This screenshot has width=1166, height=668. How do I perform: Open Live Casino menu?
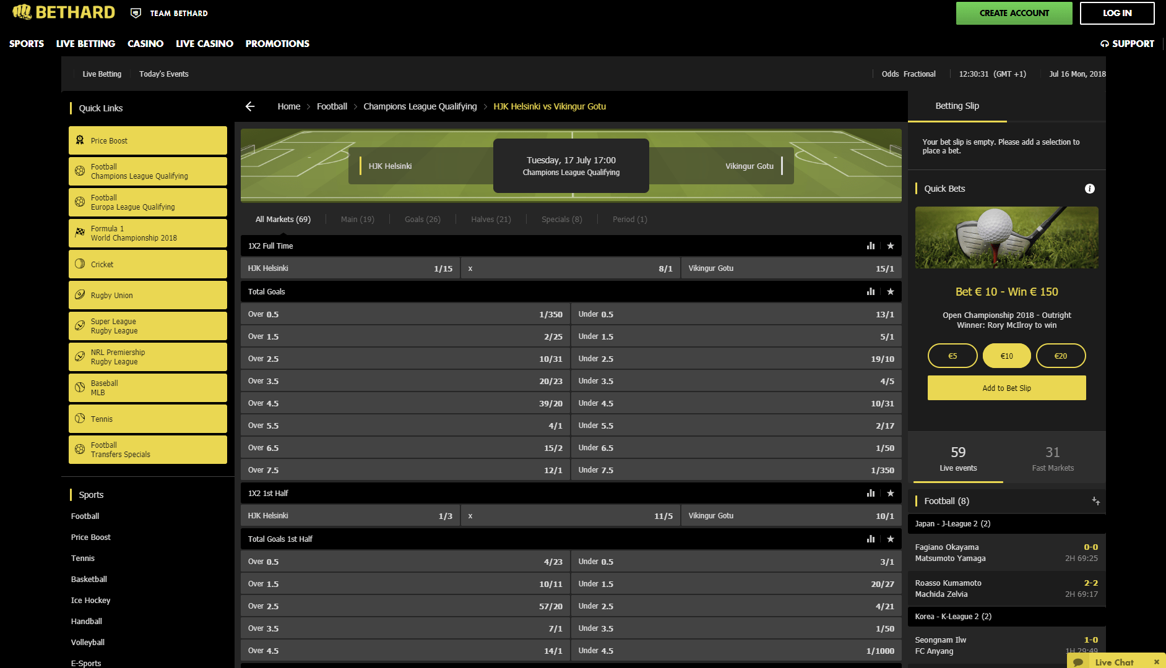204,44
